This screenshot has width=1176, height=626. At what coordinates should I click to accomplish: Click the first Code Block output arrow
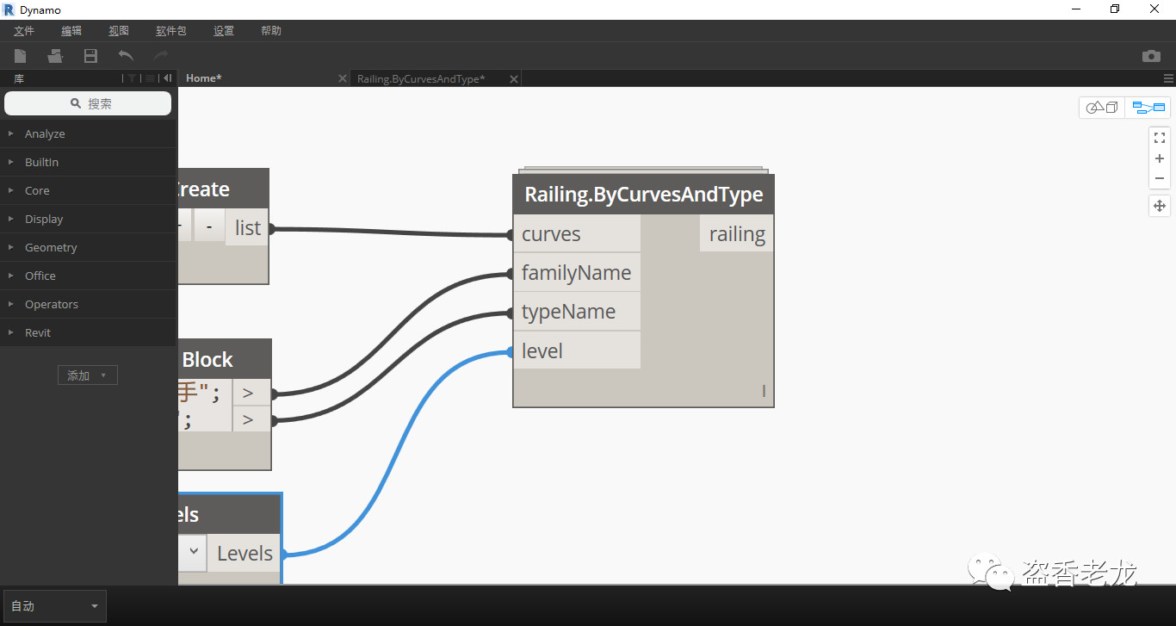(251, 393)
